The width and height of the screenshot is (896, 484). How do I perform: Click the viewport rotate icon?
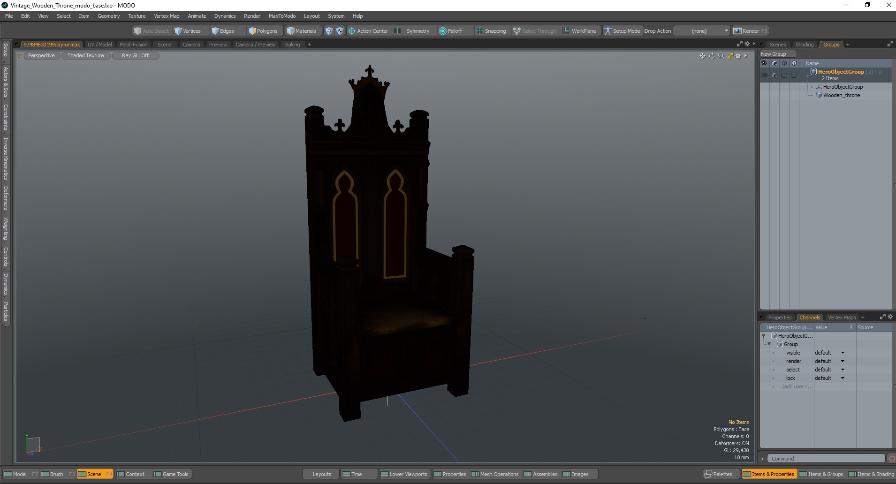coord(712,56)
